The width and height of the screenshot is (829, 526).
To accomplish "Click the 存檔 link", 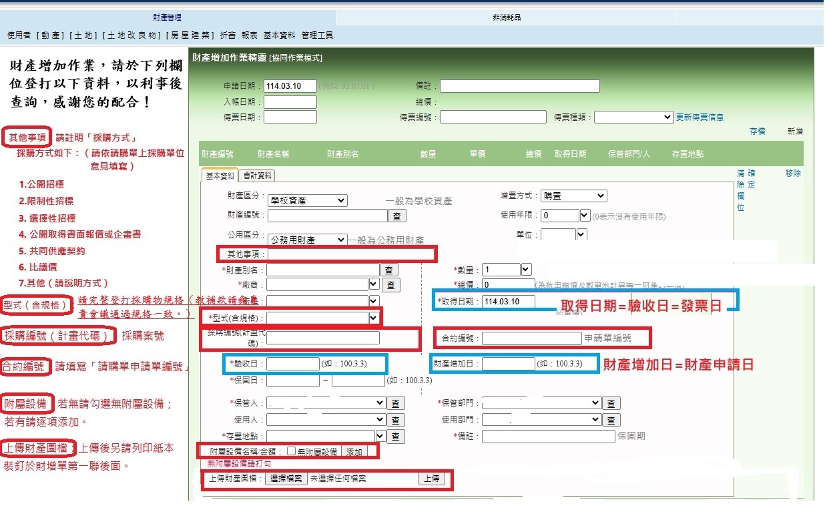I will pos(757,131).
